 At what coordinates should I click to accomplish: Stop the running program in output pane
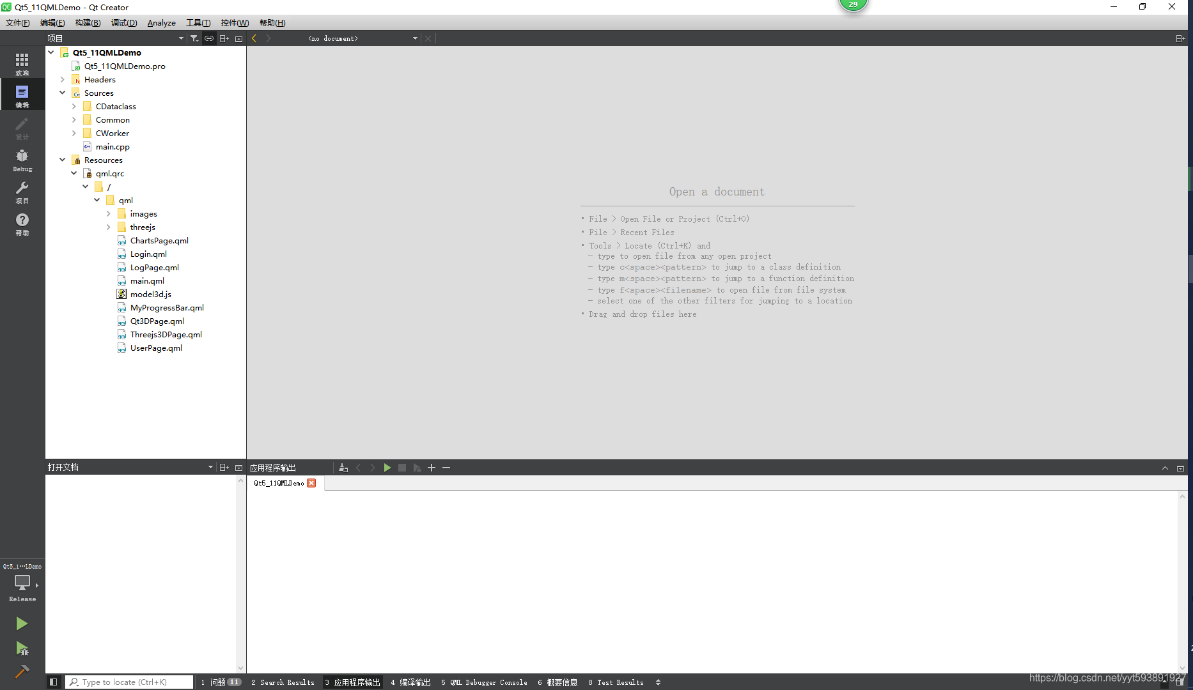coord(402,468)
